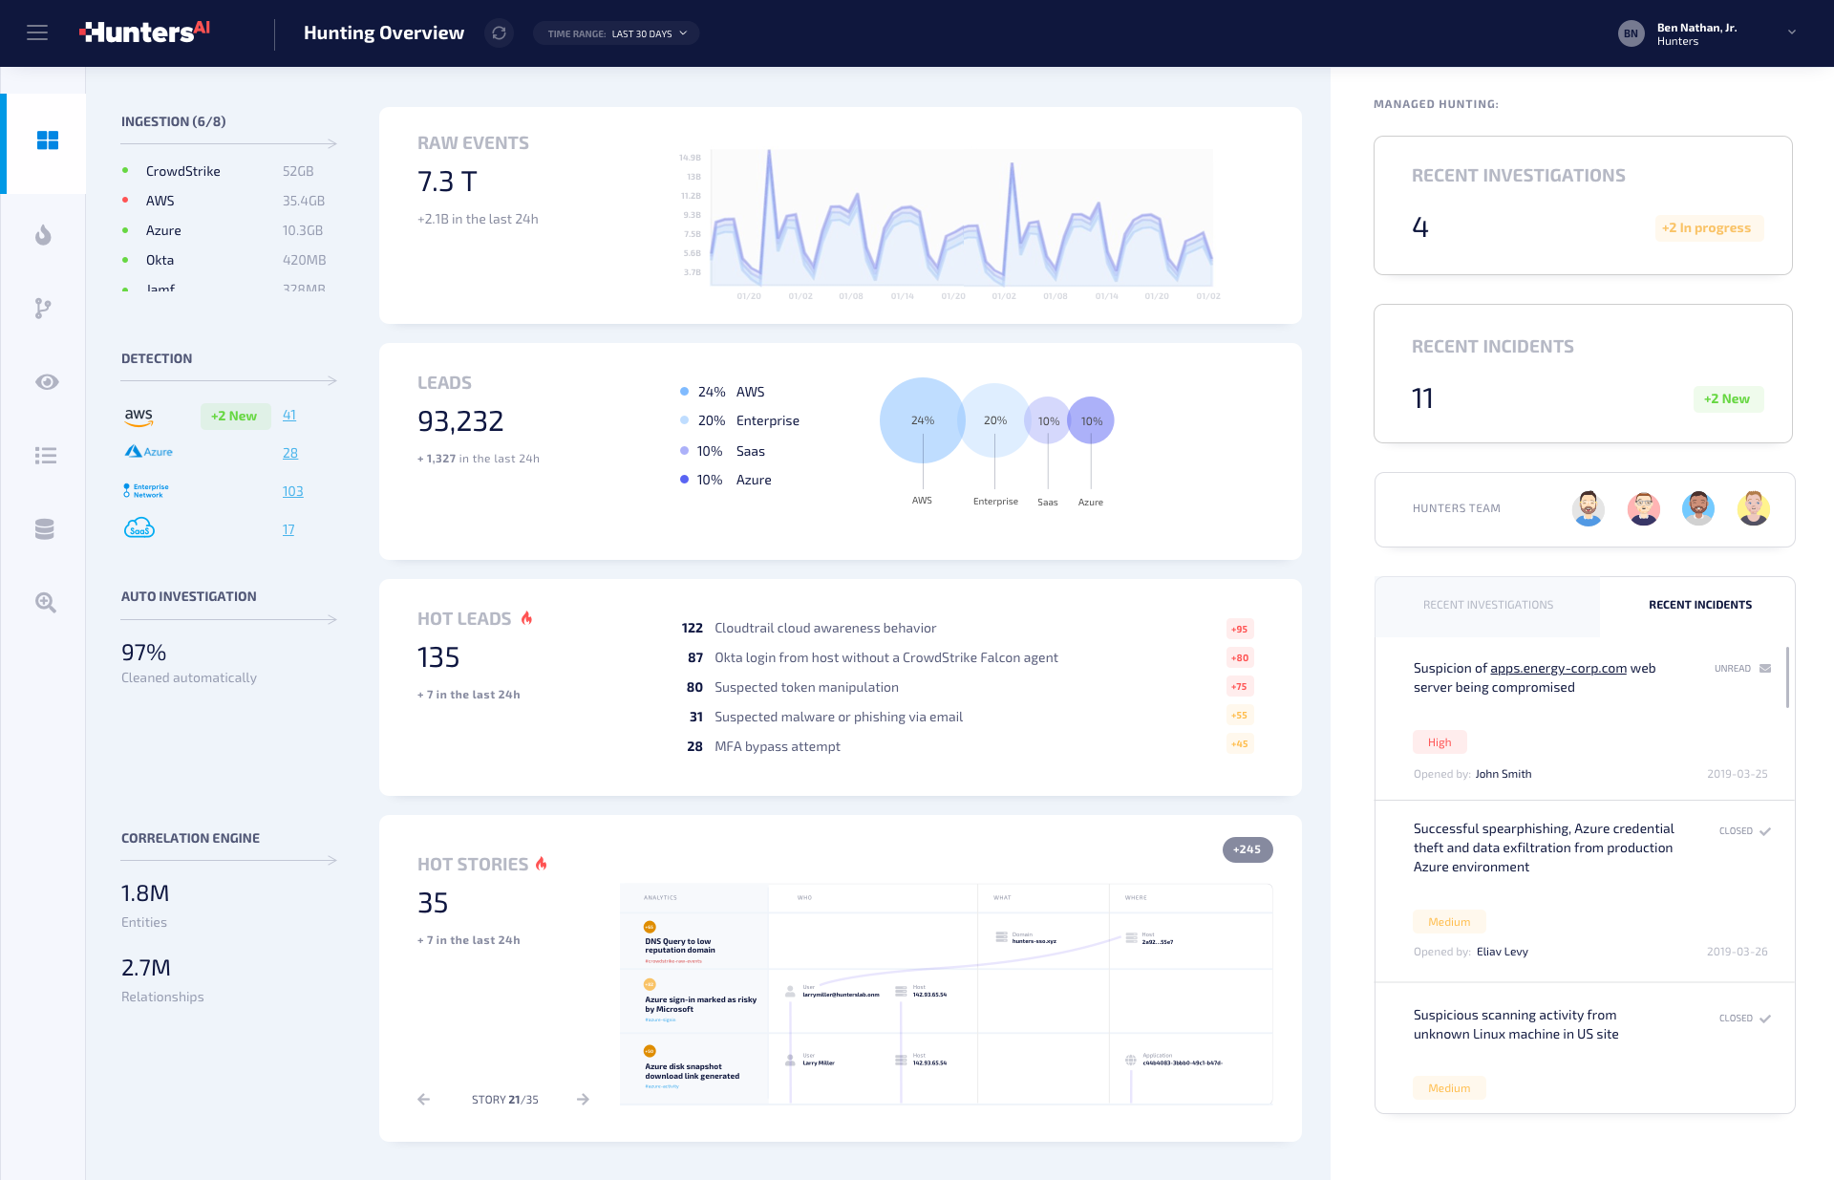Click the first Hunters Team avatar

coord(1588,508)
